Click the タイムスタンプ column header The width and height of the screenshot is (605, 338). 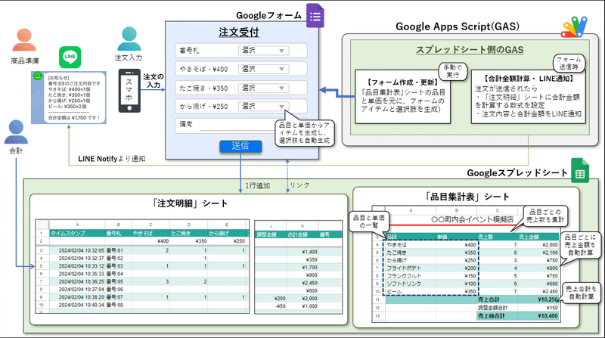click(x=77, y=234)
